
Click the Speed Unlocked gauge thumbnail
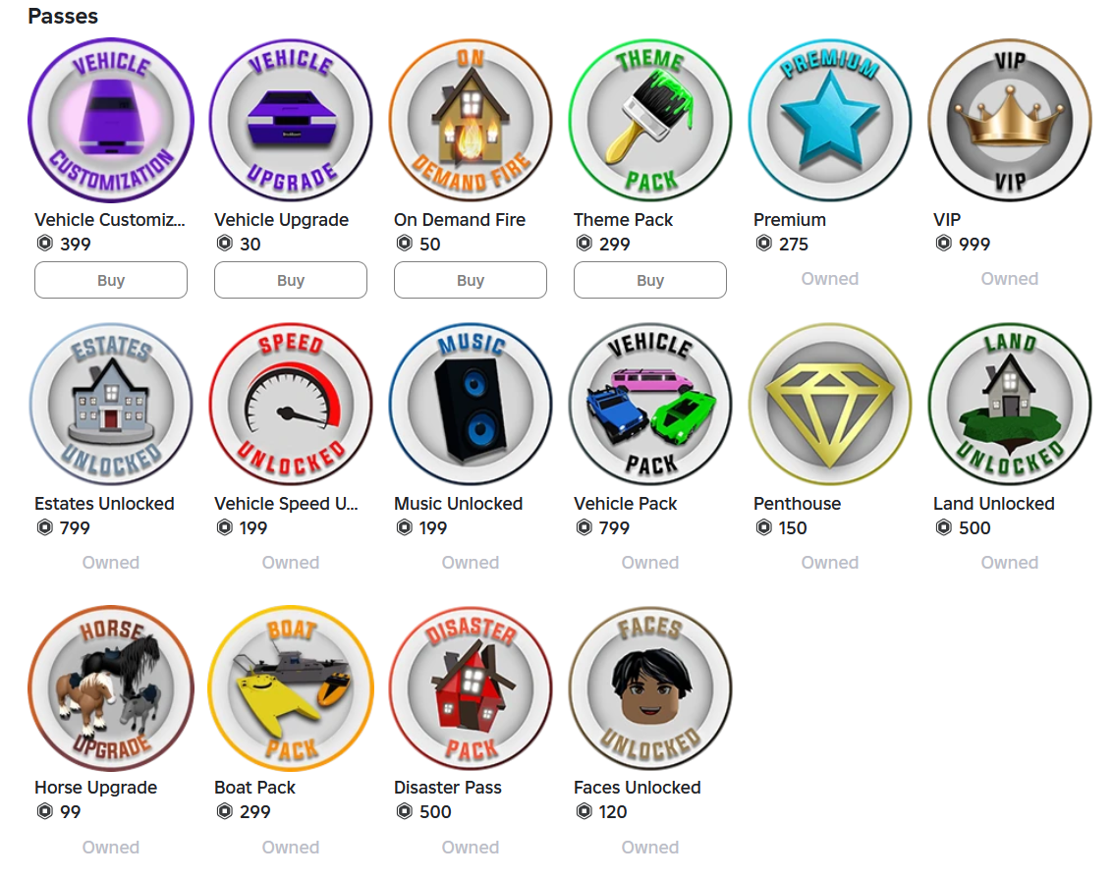tap(291, 404)
